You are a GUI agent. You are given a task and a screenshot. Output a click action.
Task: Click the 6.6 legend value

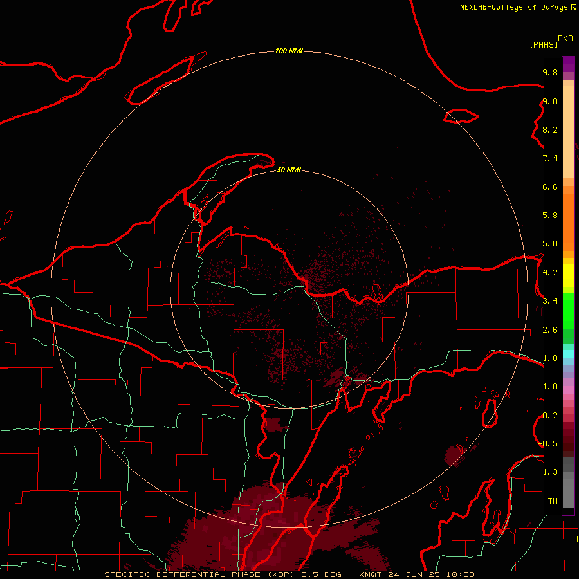click(550, 187)
